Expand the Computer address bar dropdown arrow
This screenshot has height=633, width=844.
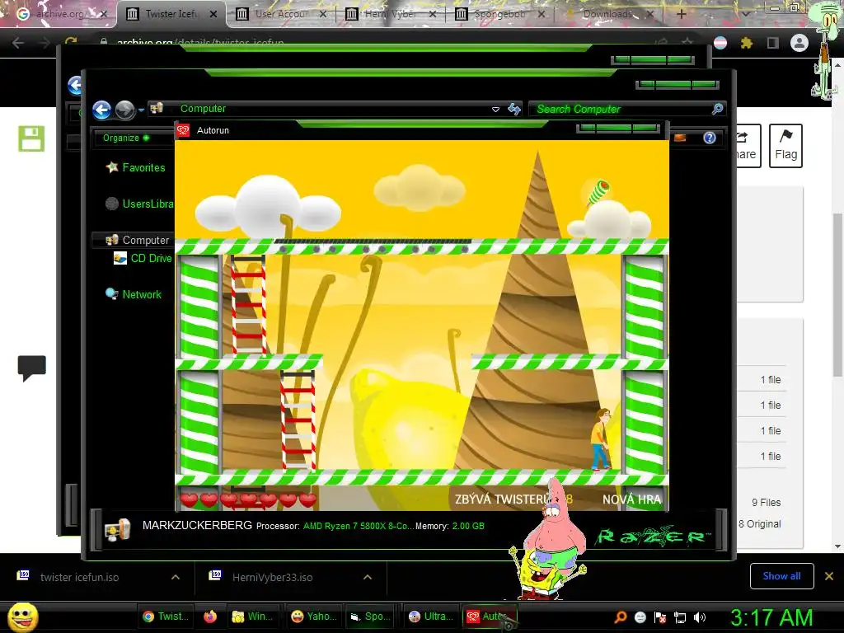[495, 110]
